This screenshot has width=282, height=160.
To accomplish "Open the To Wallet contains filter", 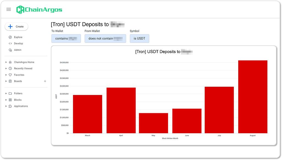I will pos(66,39).
